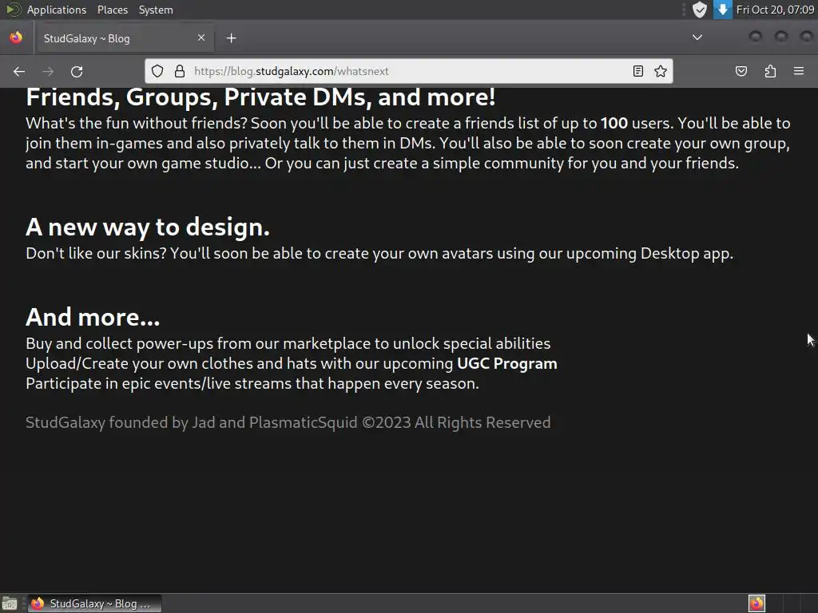Open the clock showing Fri Oct 20, 07:09
This screenshot has width=818, height=613.
pyautogui.click(x=775, y=10)
